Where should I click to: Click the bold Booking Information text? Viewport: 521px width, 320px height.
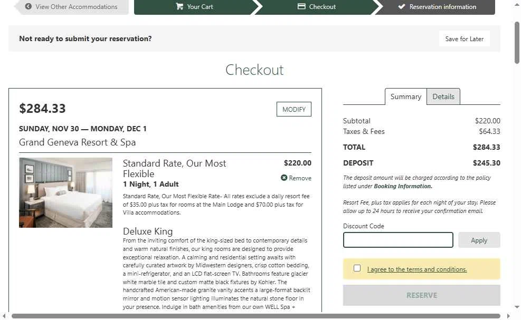pos(403,186)
